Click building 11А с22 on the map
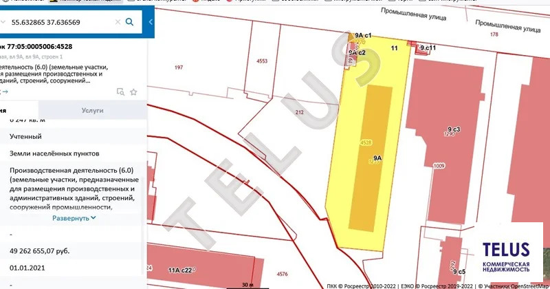Viewport: 550px width, 289px height. pyautogui.click(x=180, y=270)
